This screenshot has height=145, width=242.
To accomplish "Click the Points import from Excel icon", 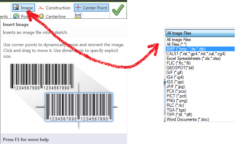I will click(x=16, y=16).
